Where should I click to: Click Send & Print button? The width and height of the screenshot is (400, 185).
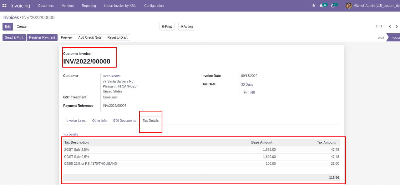(x=14, y=37)
